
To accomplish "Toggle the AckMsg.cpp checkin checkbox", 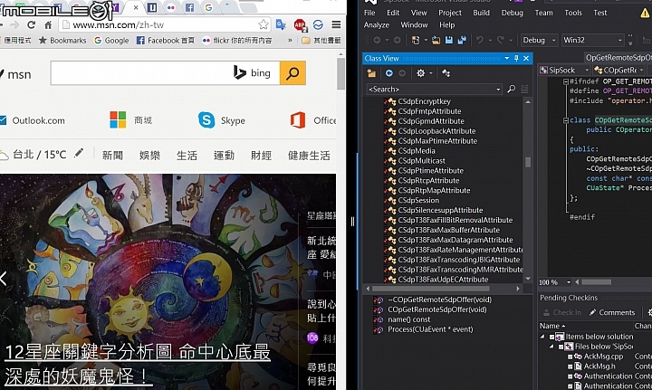I will point(570,357).
